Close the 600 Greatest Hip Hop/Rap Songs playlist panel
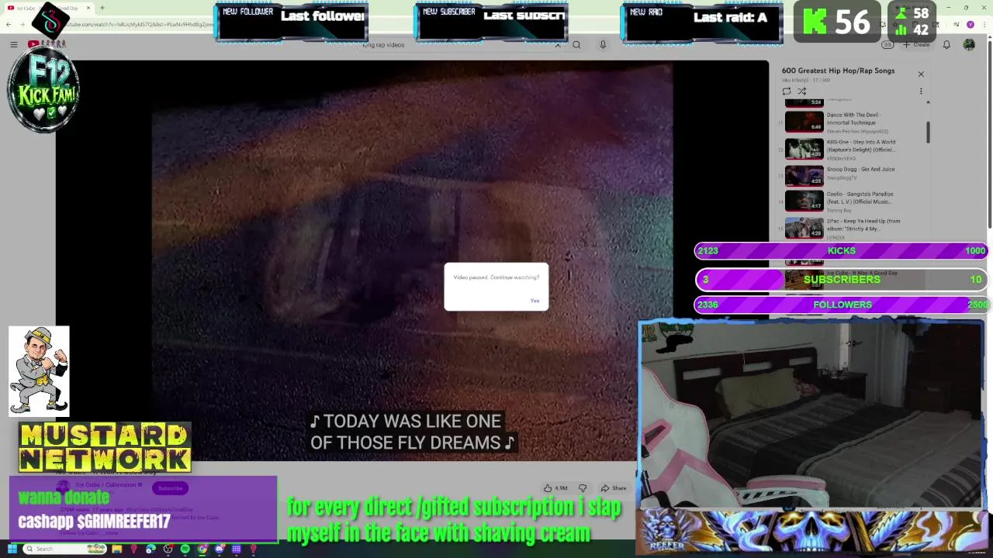This screenshot has height=558, width=993. (x=921, y=74)
